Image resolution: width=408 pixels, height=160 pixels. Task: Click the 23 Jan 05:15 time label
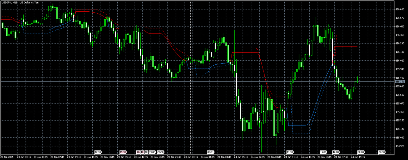(40, 157)
